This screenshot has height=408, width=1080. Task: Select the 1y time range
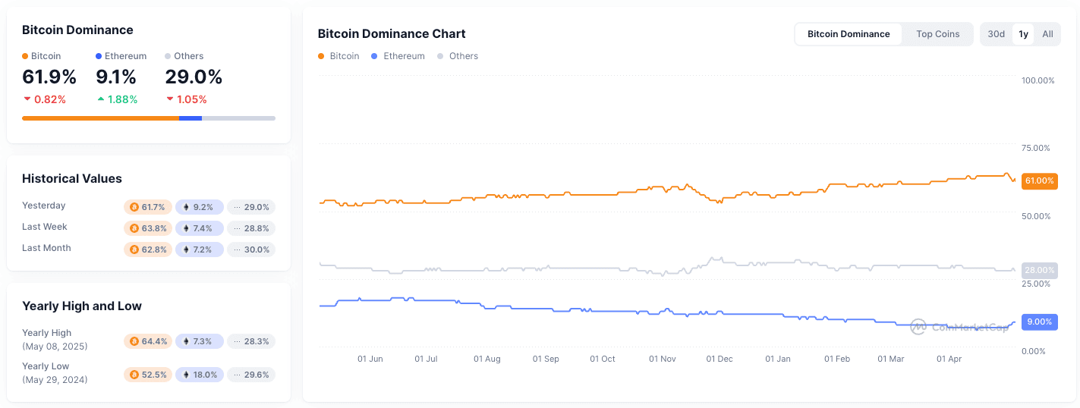(1023, 34)
